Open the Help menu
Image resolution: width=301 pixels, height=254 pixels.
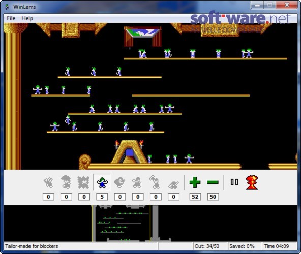pos(27,18)
